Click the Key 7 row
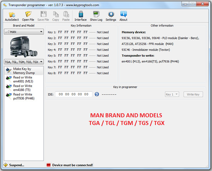 tap(78, 67)
